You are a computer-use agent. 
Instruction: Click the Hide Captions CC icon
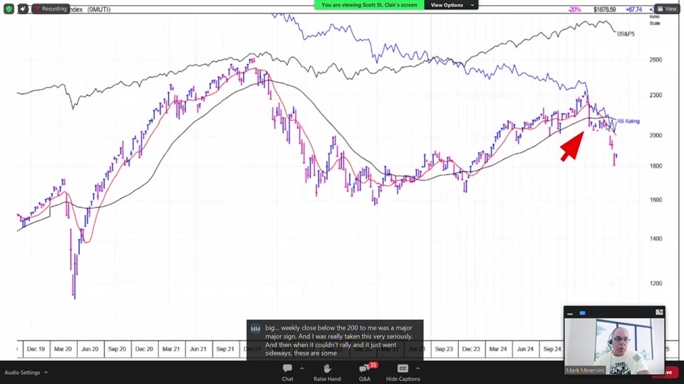pos(403,368)
